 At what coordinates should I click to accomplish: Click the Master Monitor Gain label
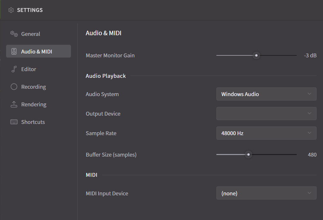coord(110,55)
